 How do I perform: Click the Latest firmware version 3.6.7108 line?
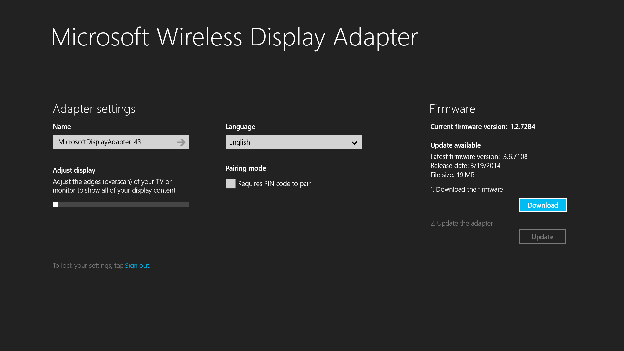pos(479,157)
